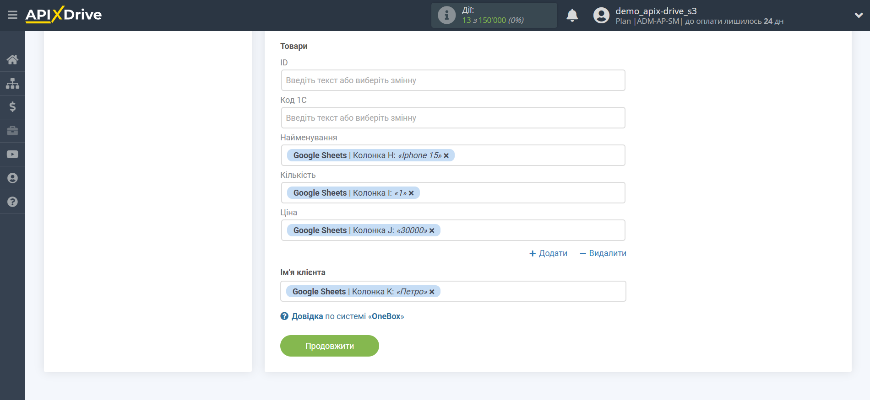Open notifications bell
This screenshot has width=870, height=400.
572,16
